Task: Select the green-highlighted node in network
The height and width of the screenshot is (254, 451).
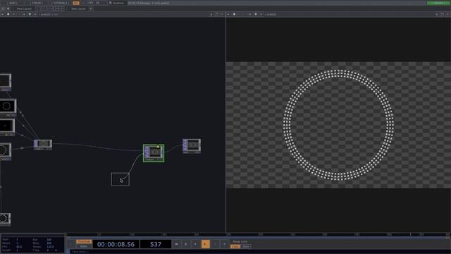Action: pyautogui.click(x=154, y=153)
